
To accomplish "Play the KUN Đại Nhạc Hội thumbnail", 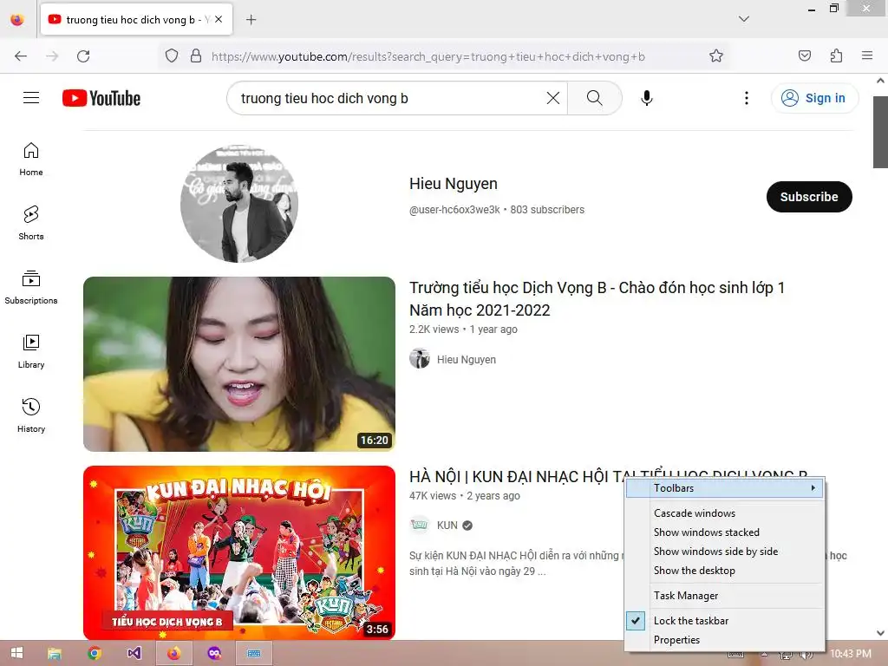I will [x=239, y=553].
